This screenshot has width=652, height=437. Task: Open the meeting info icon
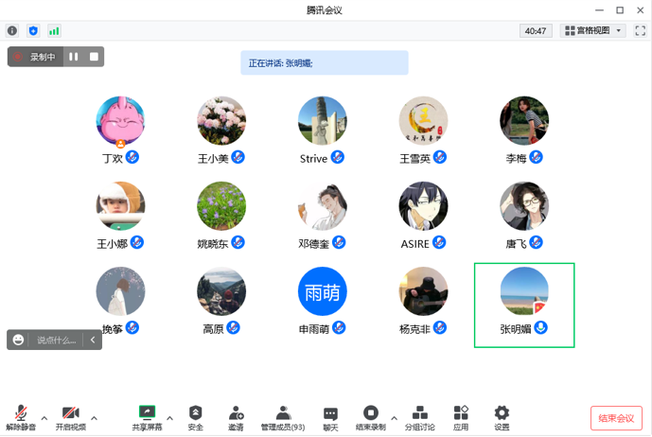tap(12, 31)
